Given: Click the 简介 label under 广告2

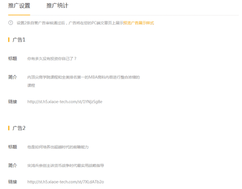Looking at the screenshot, I should [12, 165].
